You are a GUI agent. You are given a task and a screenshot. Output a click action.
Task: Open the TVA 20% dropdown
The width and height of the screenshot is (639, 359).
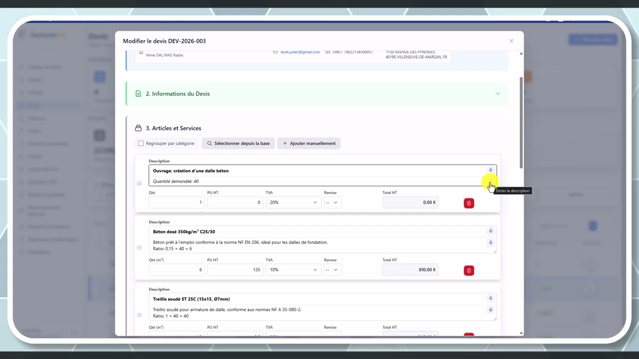point(293,202)
